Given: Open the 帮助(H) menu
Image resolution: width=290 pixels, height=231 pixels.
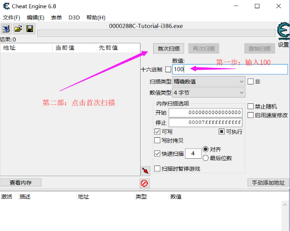Looking at the screenshot, I should point(96,17).
